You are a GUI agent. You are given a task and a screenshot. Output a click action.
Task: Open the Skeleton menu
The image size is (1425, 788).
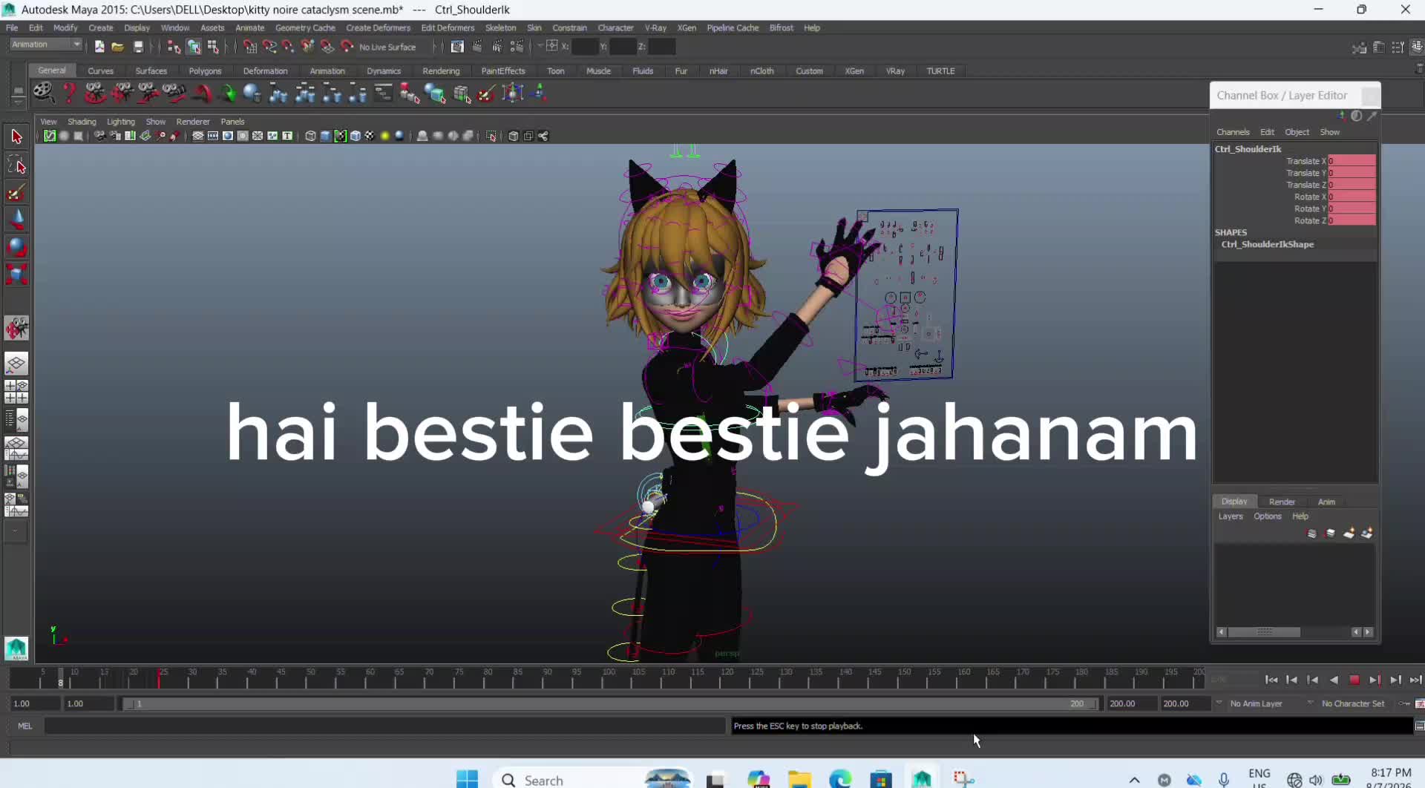pyautogui.click(x=500, y=27)
